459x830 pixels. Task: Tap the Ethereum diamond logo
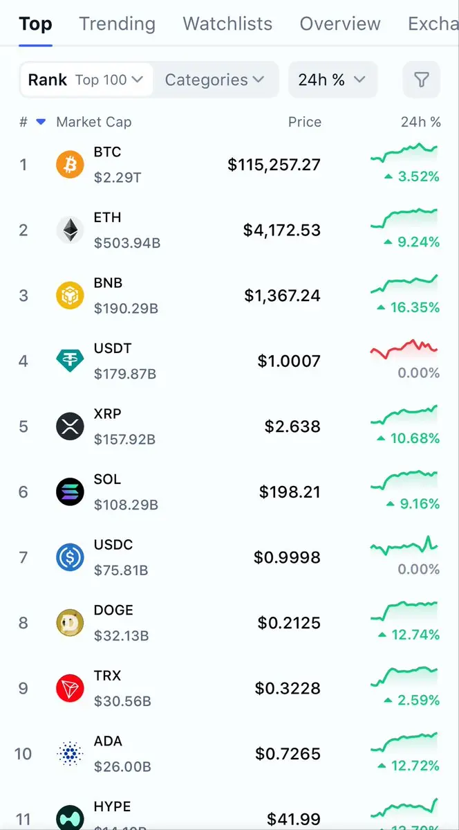pyautogui.click(x=70, y=231)
